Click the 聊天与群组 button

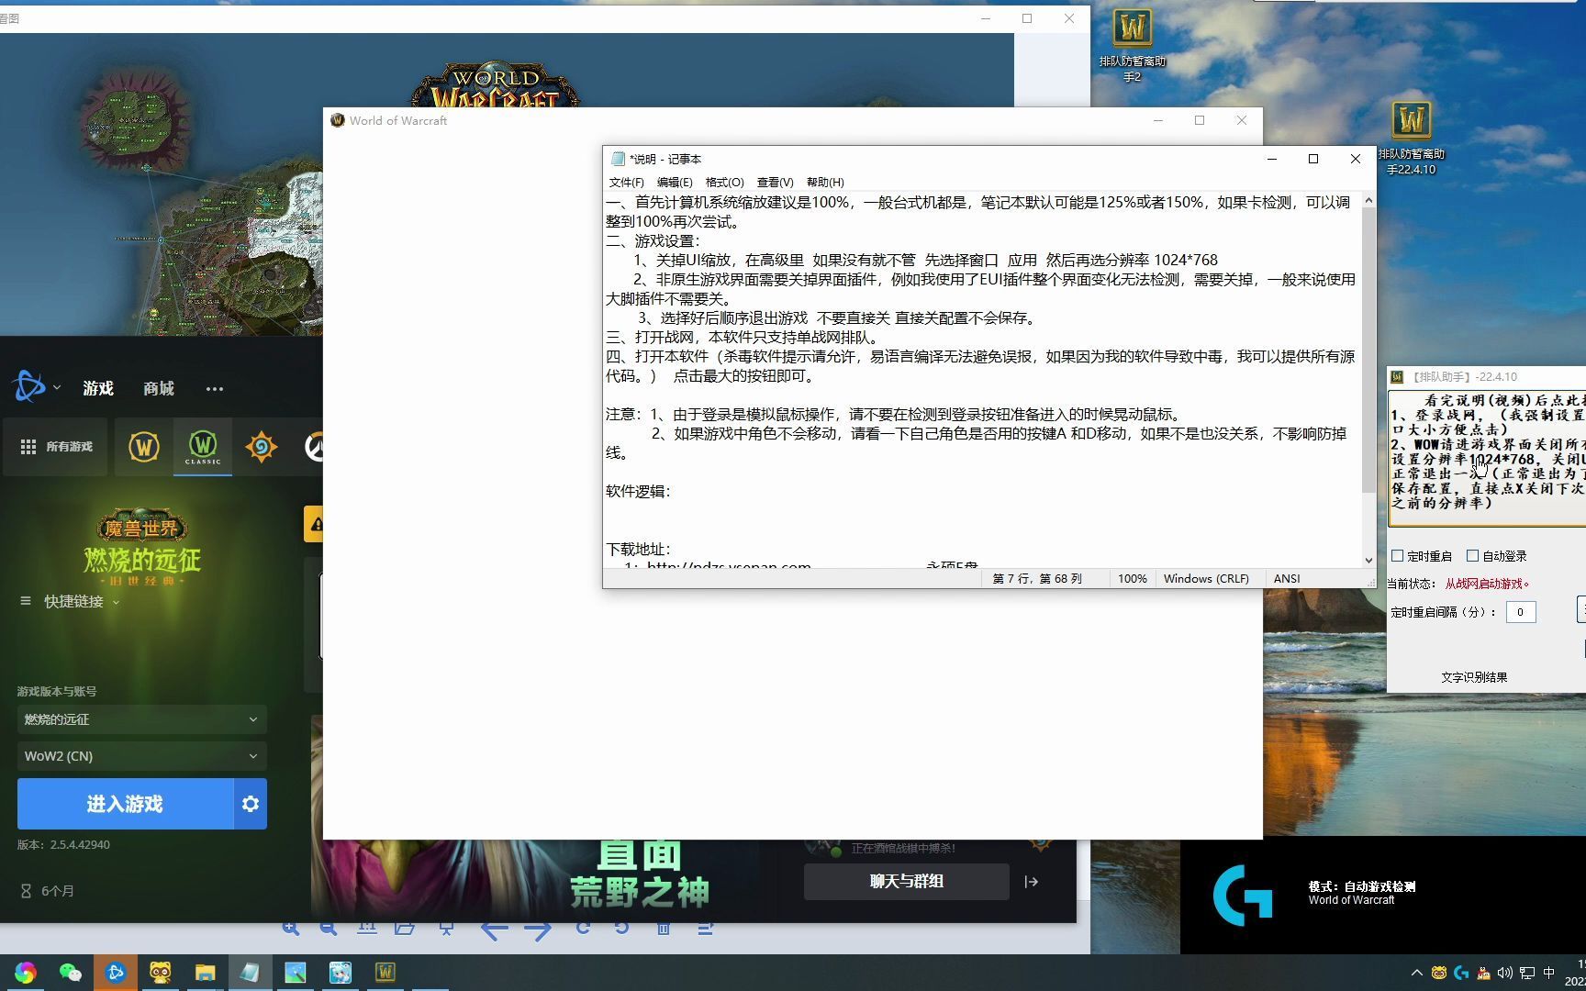[x=907, y=882]
